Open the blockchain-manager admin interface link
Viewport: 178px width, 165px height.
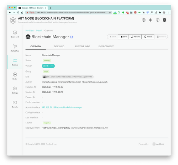[62, 107]
